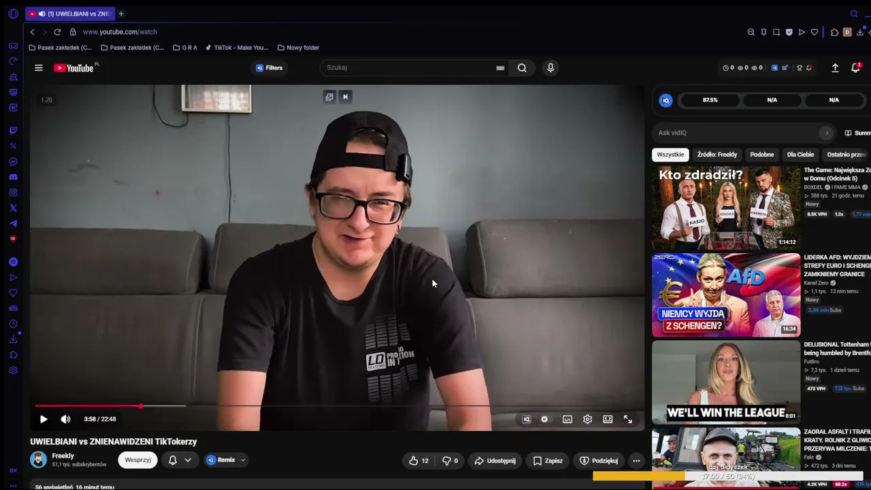
Task: Select the Wszystkie filter chip
Action: [670, 154]
